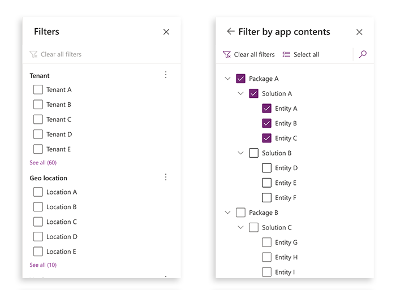This screenshot has width=396, height=290.
Task: Uncheck the Entity B checkbox
Action: click(x=266, y=123)
